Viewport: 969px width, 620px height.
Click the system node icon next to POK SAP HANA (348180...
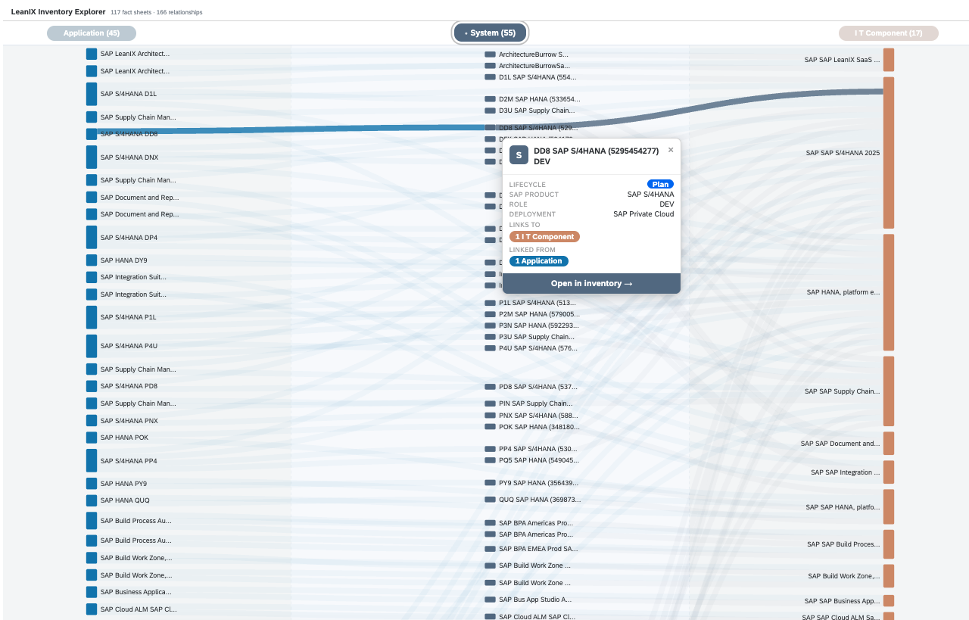coord(490,427)
